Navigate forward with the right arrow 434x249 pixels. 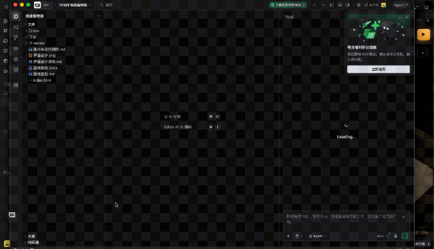click(x=323, y=5)
